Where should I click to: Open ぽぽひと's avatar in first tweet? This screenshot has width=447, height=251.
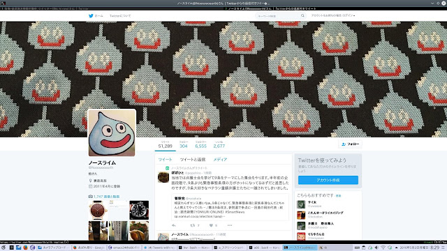pyautogui.click(x=163, y=177)
